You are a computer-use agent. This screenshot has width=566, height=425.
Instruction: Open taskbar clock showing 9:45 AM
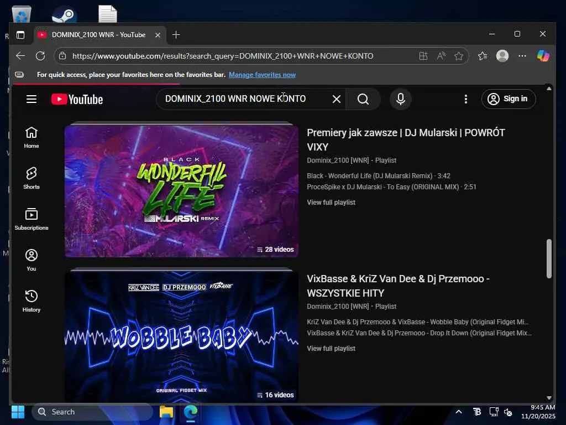[538, 412]
